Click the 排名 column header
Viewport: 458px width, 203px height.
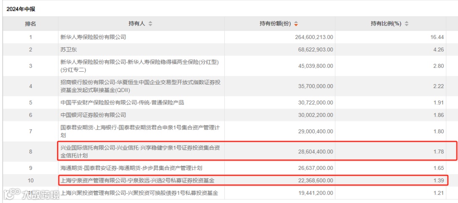[x=31, y=24]
